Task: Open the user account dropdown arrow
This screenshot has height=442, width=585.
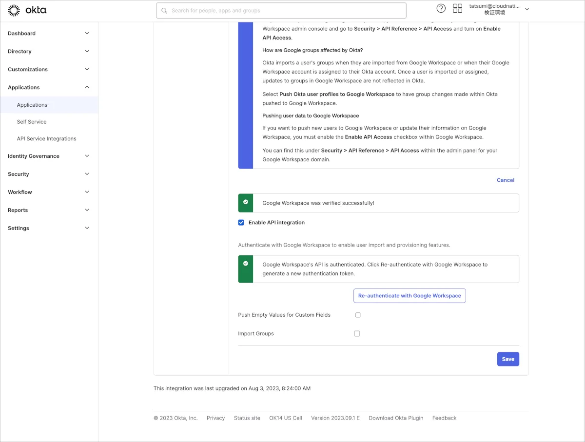Action: [526, 9]
